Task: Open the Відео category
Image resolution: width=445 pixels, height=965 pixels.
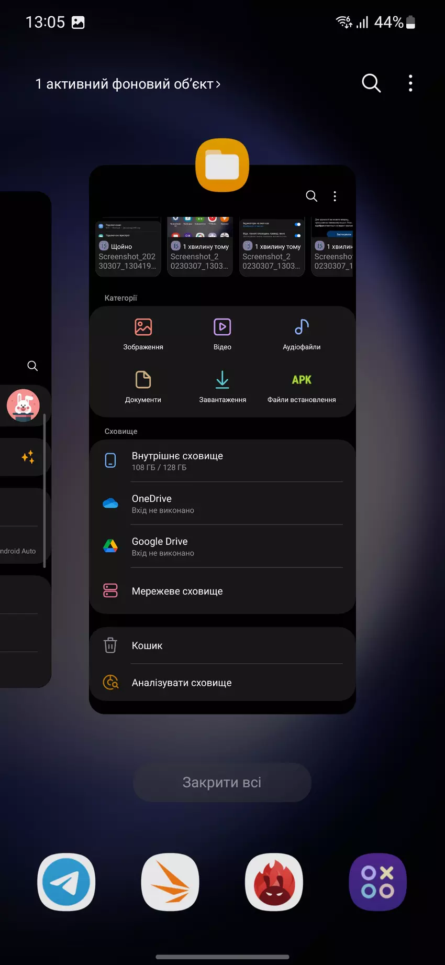Action: tap(222, 334)
